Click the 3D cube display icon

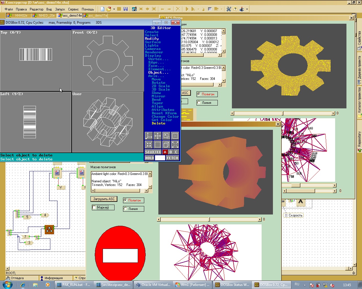pos(166,145)
